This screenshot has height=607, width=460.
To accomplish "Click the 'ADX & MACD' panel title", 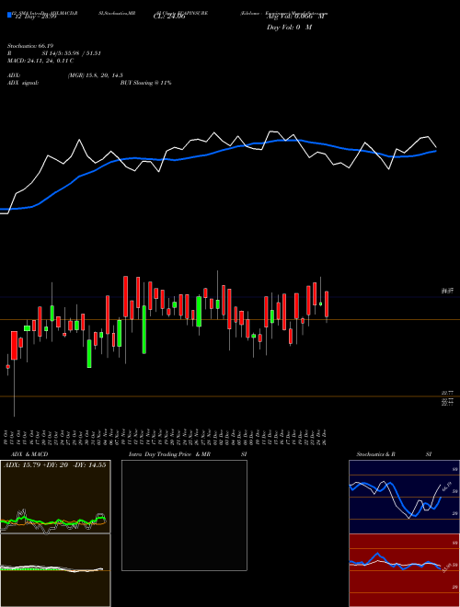I will tap(29, 454).
